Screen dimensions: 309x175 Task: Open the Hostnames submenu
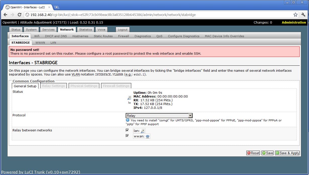point(80,36)
